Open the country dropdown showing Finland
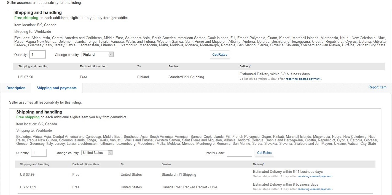This screenshot has height=195, width=392. click(95, 55)
